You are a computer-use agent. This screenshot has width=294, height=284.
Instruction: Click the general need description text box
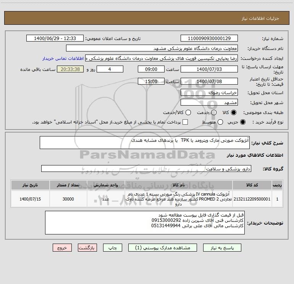[145, 143]
